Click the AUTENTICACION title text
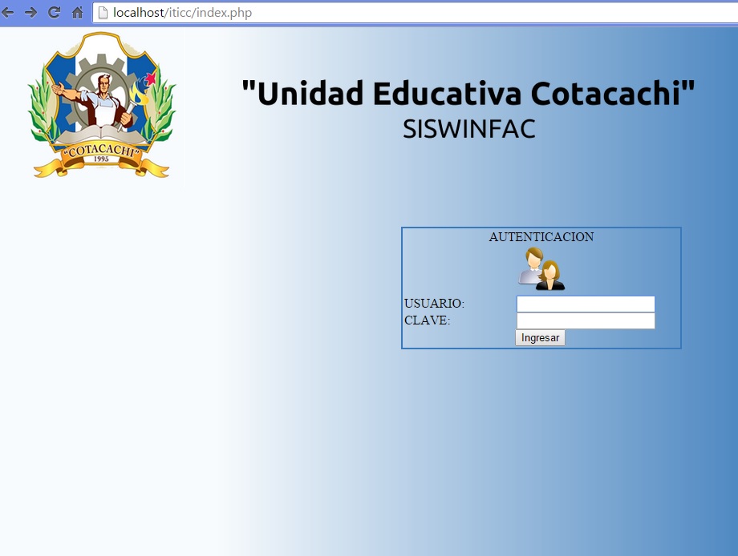 541,237
